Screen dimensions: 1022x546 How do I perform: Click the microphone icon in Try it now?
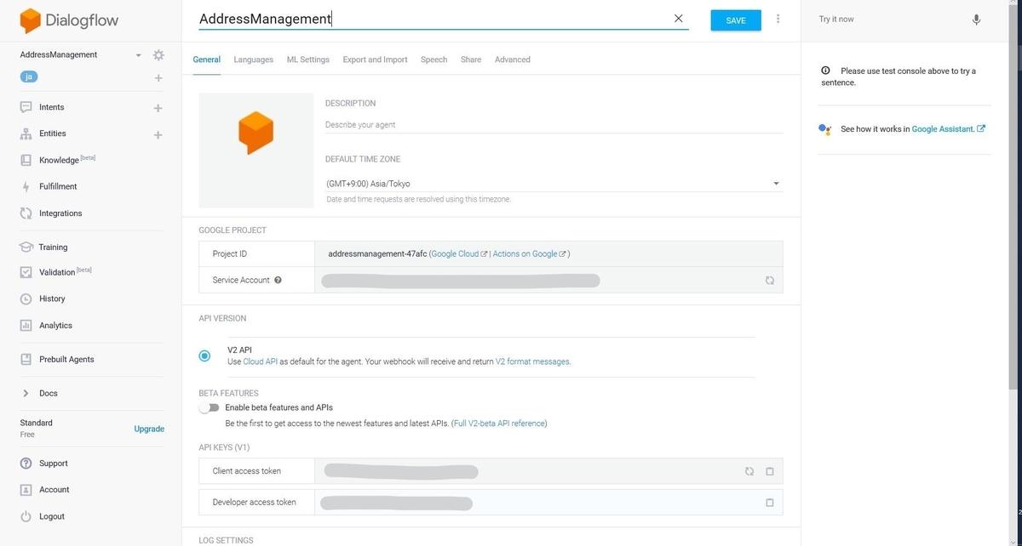pos(976,20)
